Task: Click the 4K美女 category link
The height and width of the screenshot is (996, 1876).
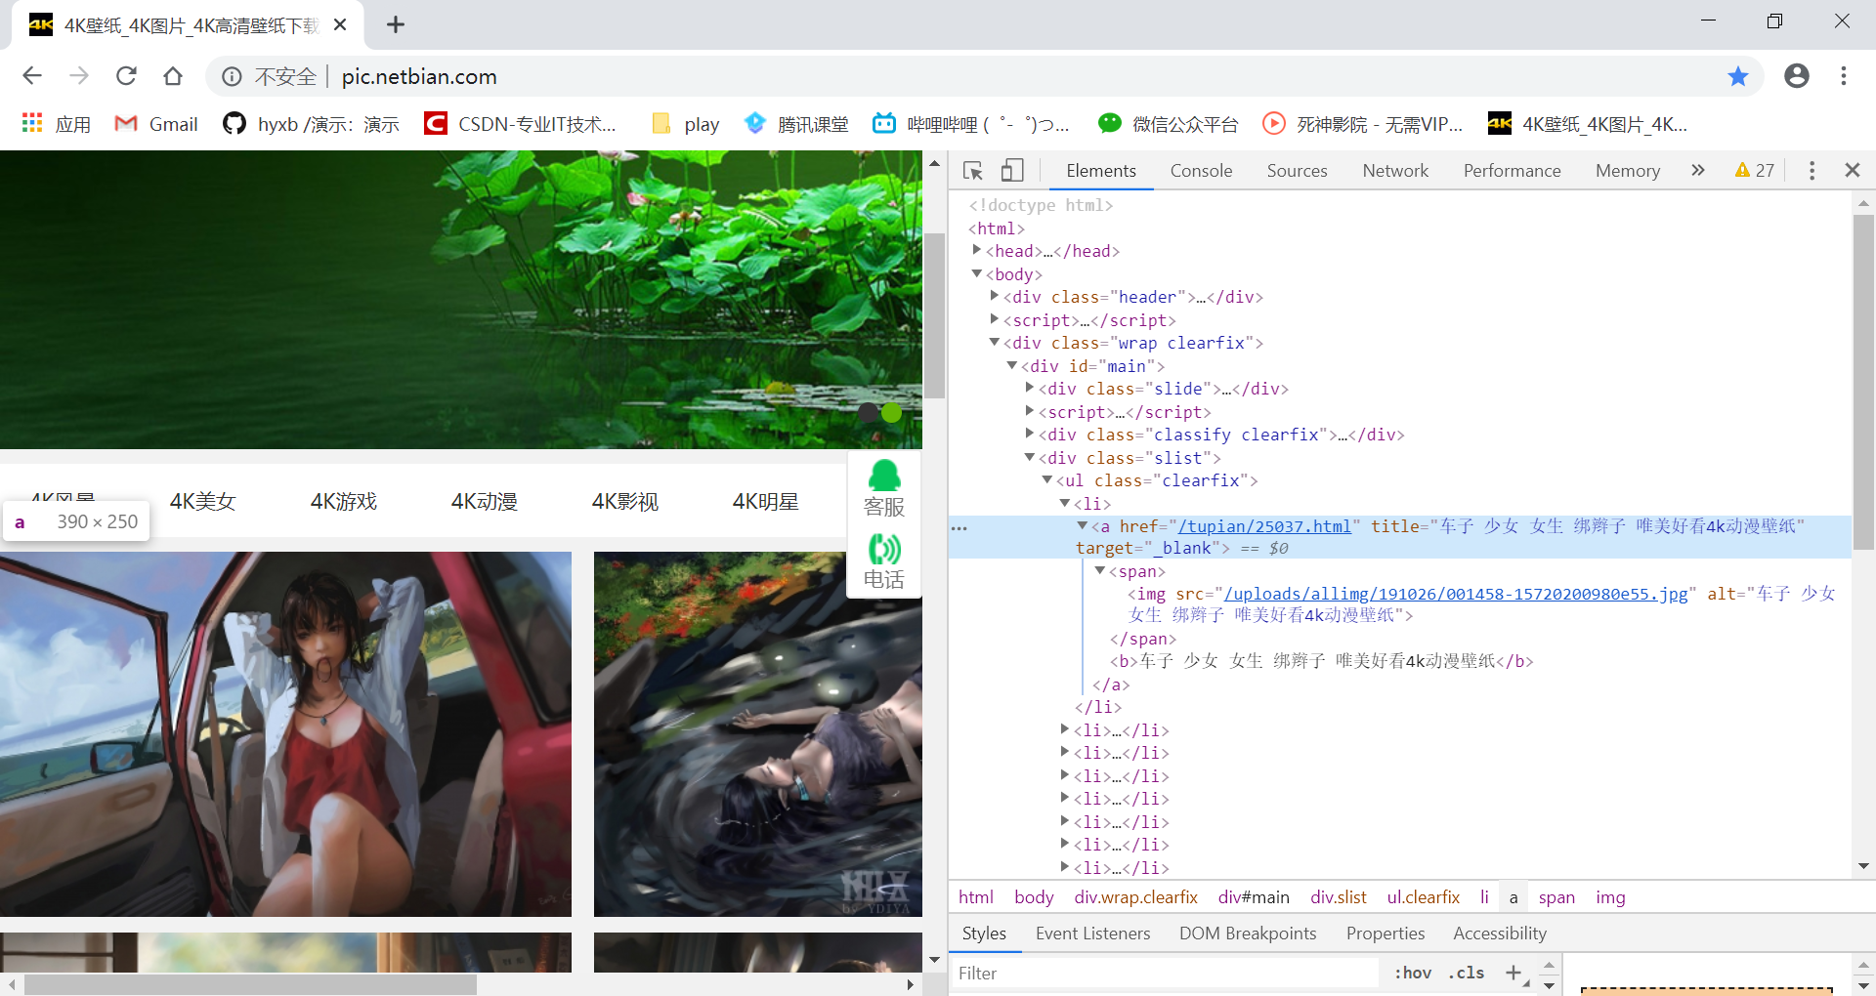Action: click(x=203, y=501)
